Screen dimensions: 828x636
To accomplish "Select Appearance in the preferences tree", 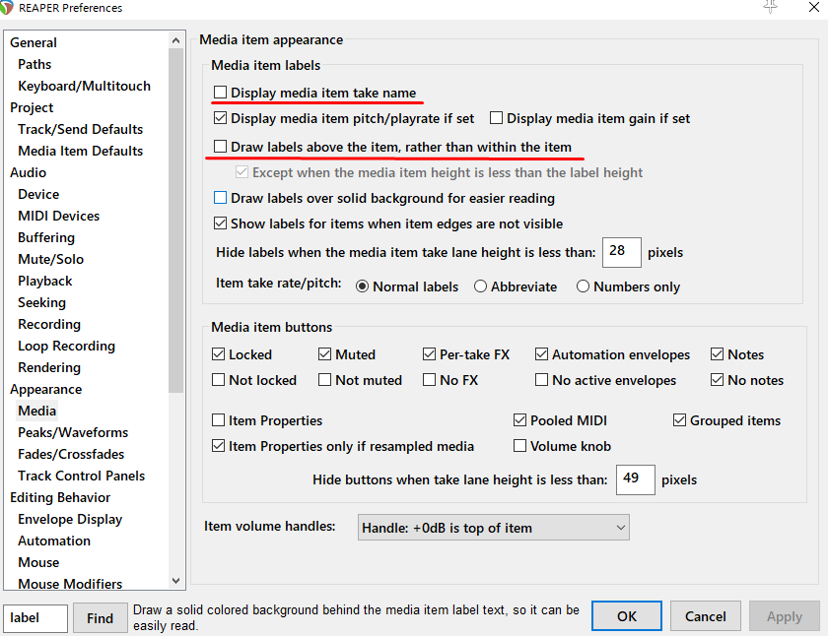I will click(46, 388).
